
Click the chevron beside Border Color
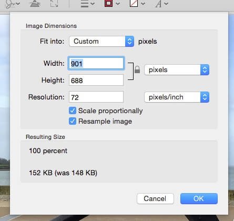(118, 4)
